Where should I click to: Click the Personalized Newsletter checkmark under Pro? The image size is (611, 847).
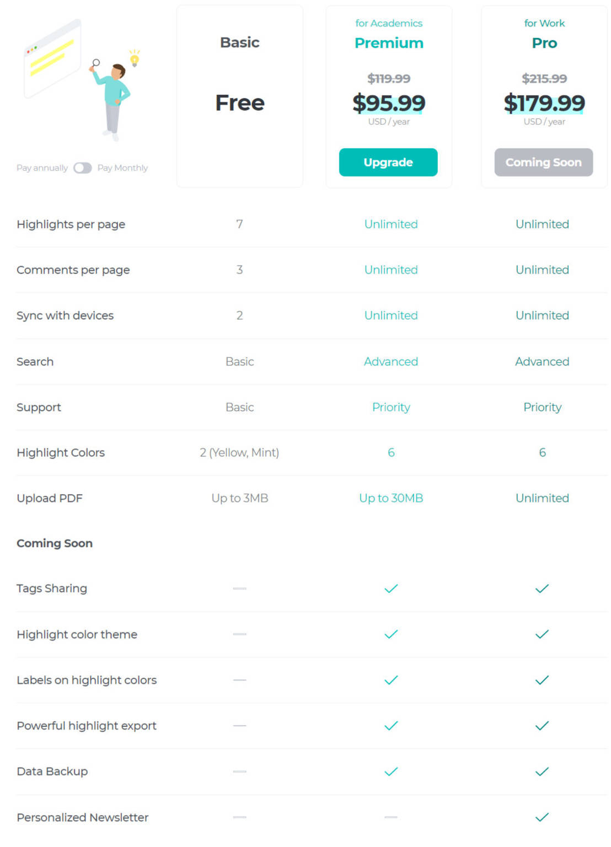pos(542,817)
